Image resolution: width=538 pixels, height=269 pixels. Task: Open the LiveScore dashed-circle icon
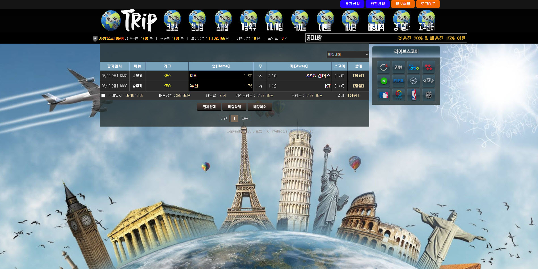pyautogui.click(x=383, y=67)
